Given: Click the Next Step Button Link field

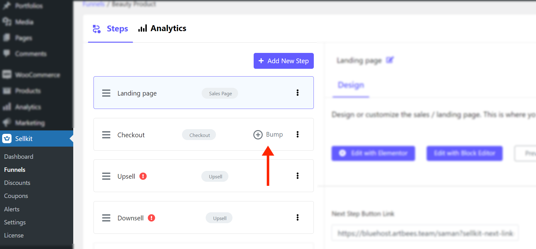Looking at the screenshot, I should (425, 233).
